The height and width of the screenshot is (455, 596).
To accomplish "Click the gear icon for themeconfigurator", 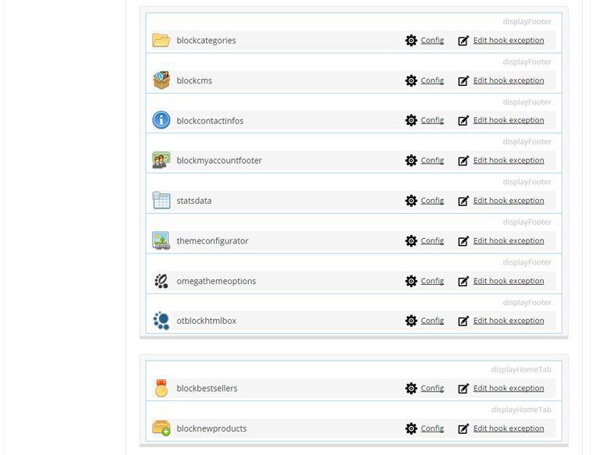I will [x=411, y=240].
